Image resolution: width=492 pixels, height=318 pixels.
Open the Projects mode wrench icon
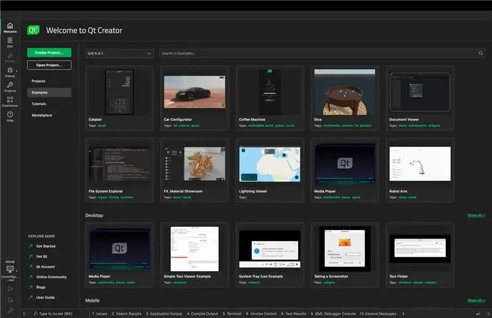click(x=10, y=87)
